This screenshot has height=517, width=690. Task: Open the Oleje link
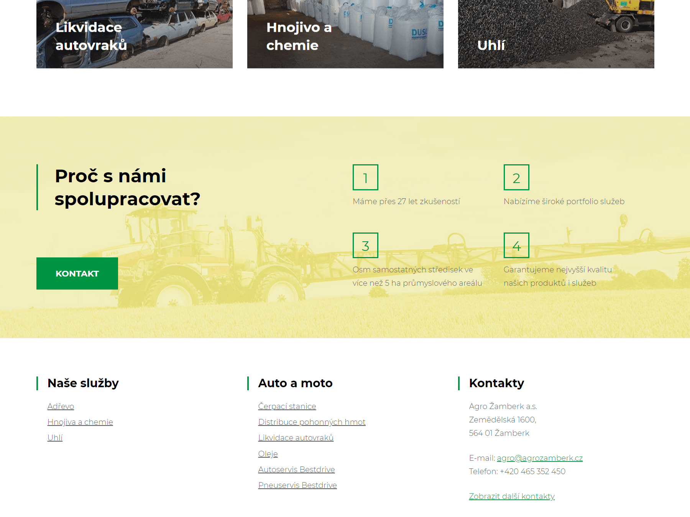click(x=268, y=454)
